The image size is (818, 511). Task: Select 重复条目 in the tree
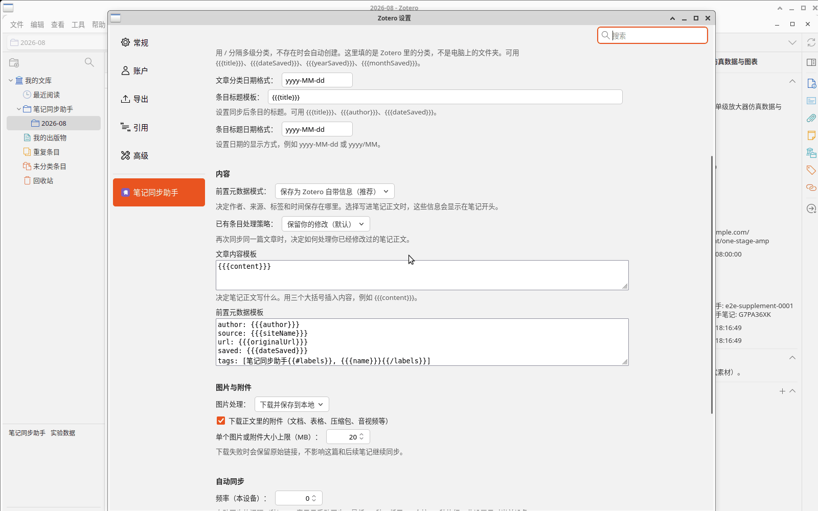[54, 152]
